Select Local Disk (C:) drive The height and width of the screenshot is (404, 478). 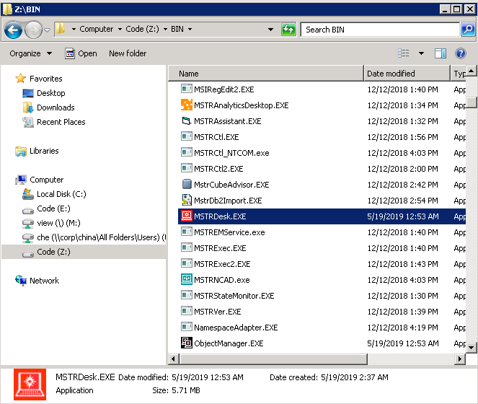point(61,194)
